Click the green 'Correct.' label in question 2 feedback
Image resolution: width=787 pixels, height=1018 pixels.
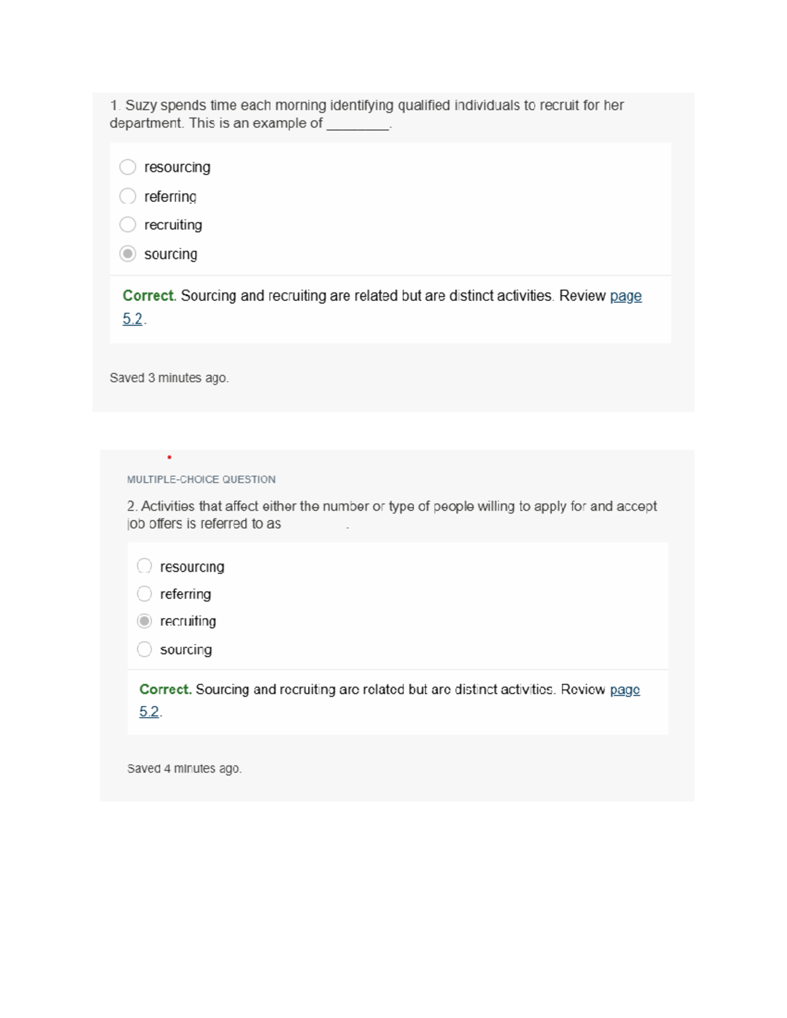(165, 690)
